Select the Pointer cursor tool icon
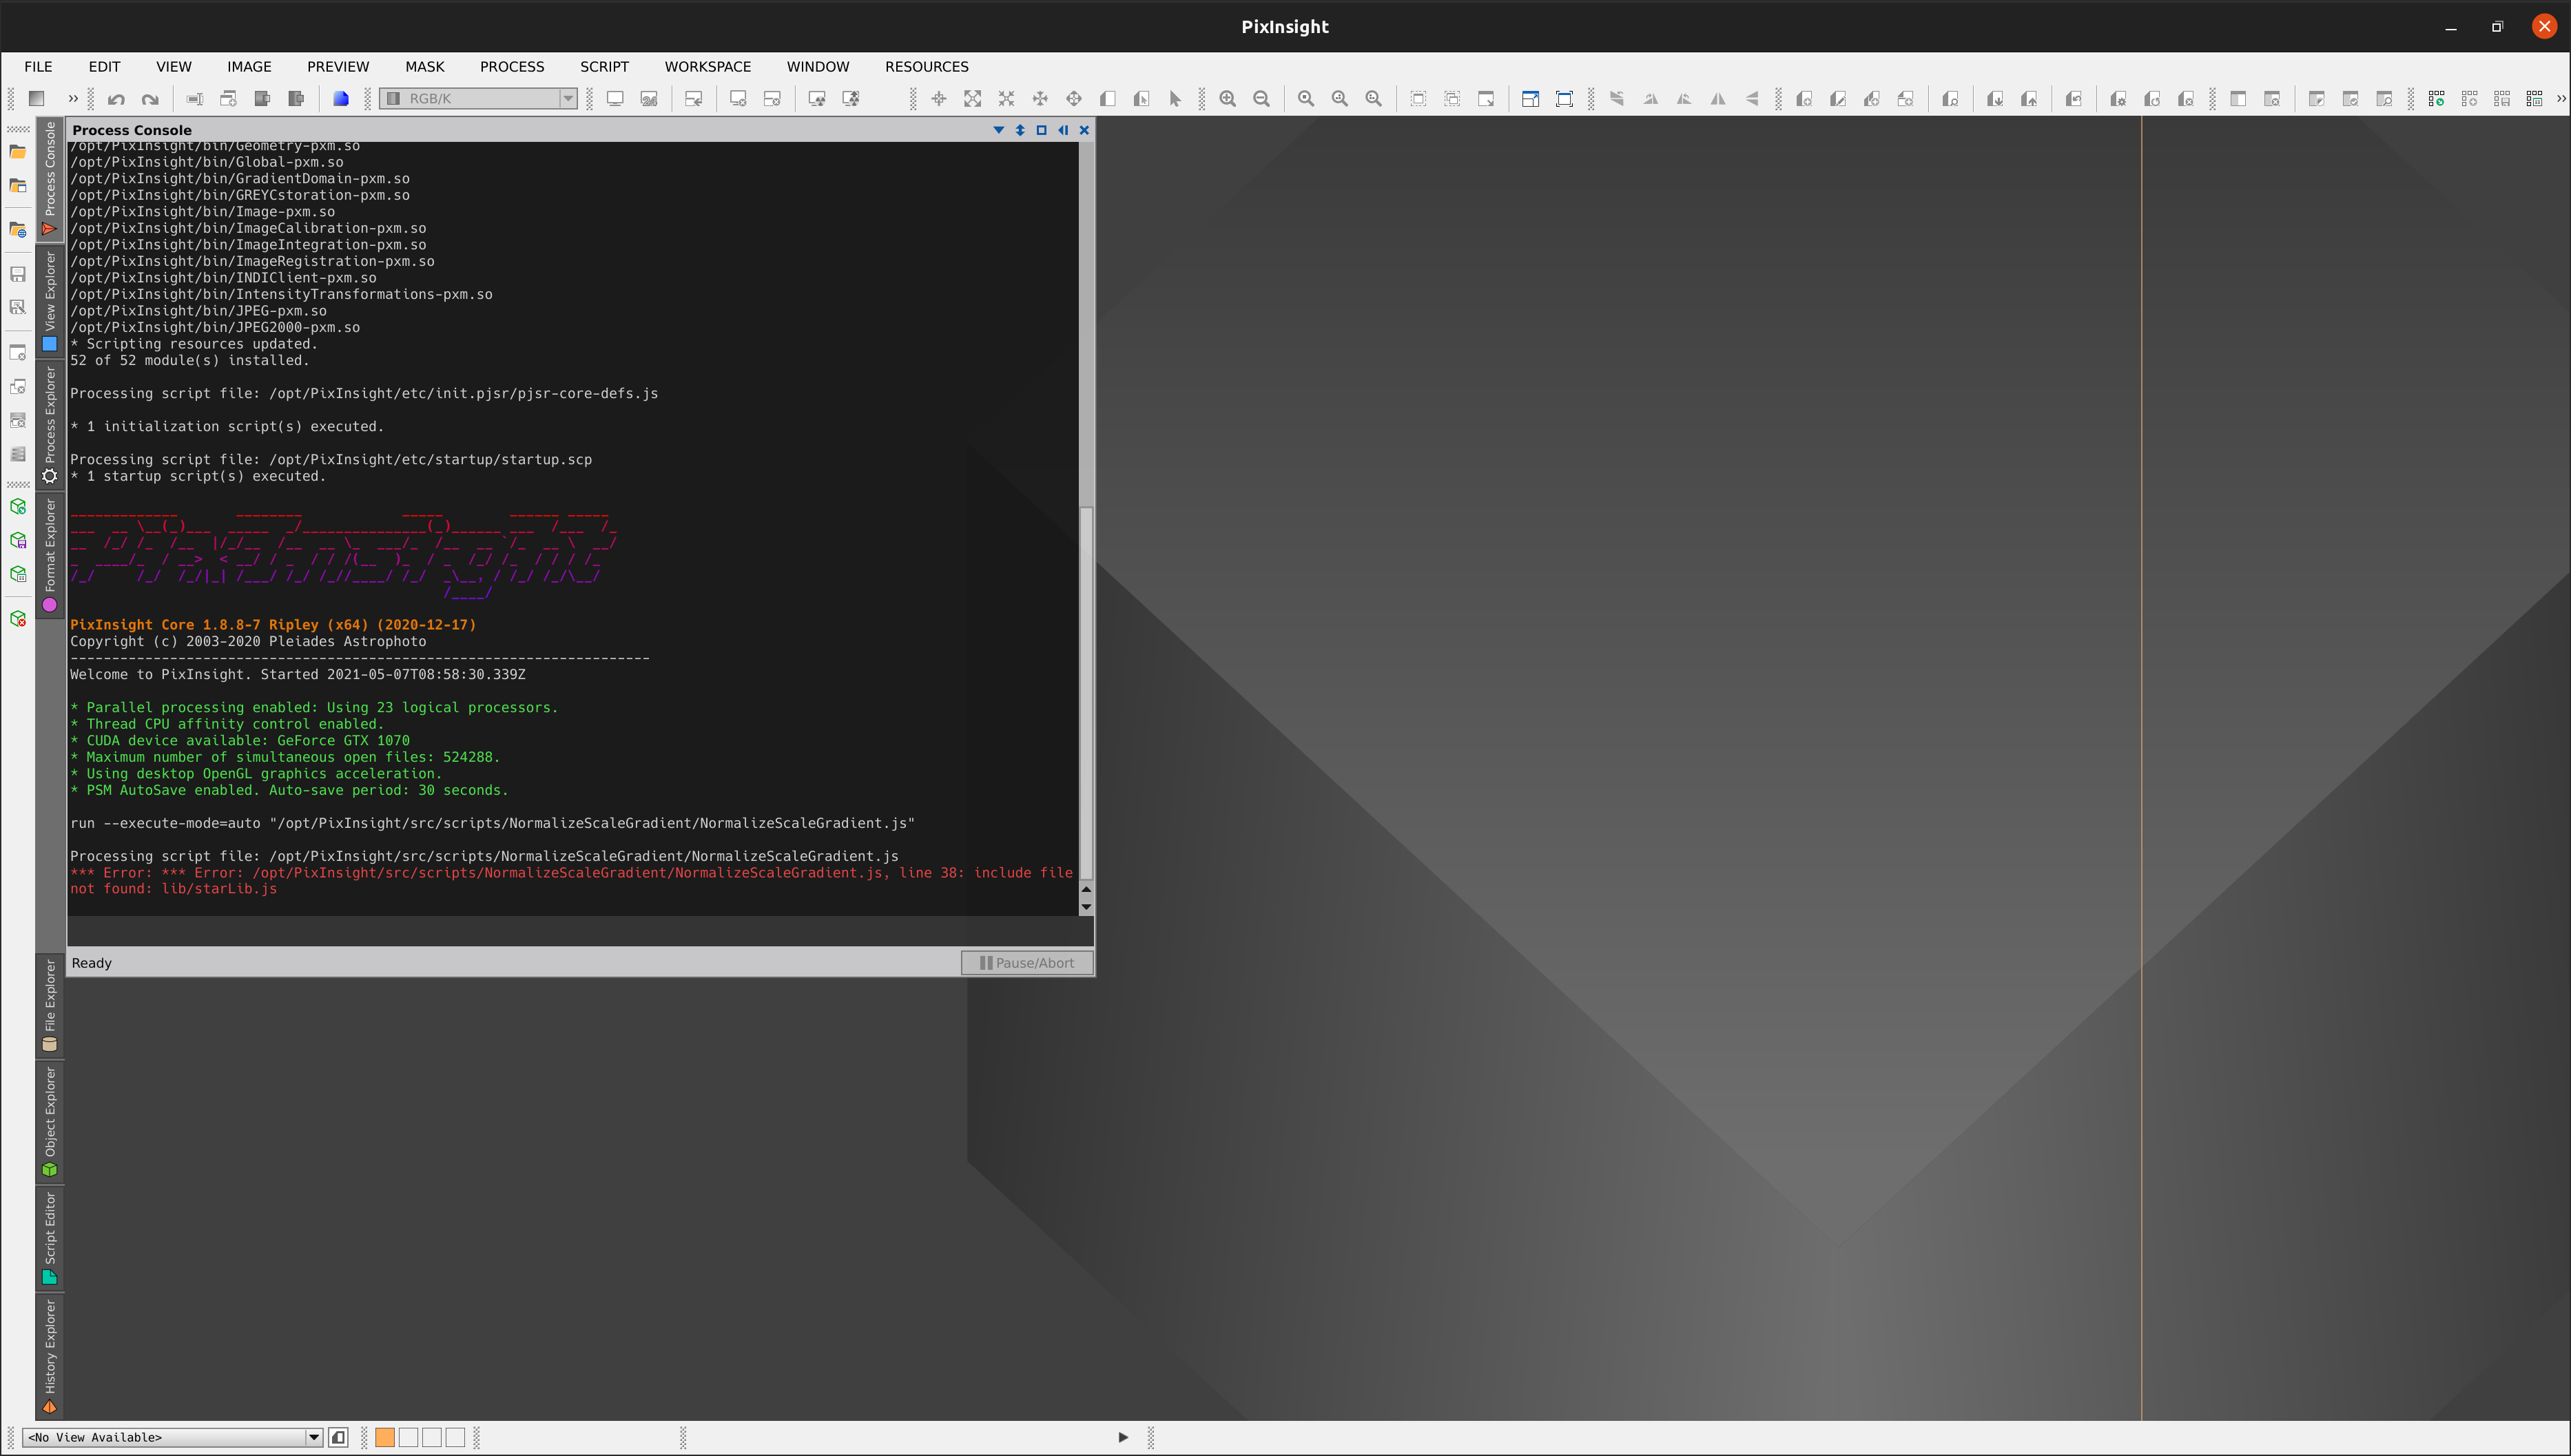 [x=1175, y=98]
